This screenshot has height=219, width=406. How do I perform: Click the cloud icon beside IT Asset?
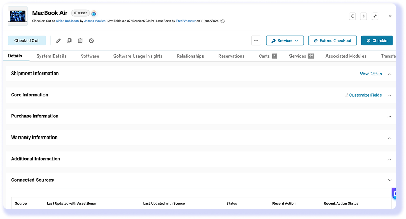(x=94, y=13)
